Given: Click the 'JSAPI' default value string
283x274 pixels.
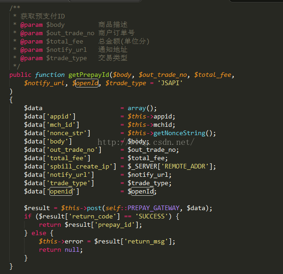Looking at the screenshot, I should (x=170, y=83).
